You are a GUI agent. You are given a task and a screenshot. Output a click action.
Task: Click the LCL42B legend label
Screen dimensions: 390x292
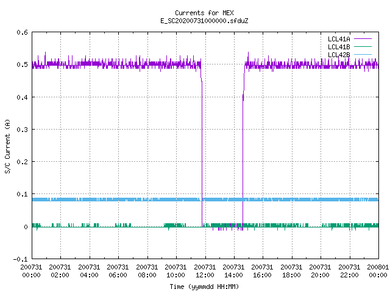tap(339, 55)
